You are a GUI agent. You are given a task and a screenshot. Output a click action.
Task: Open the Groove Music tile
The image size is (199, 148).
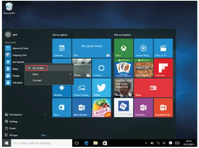[x=143, y=48]
